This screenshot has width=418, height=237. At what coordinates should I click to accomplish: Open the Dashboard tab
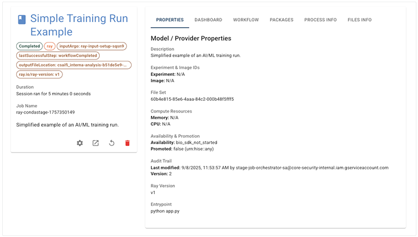208,20
